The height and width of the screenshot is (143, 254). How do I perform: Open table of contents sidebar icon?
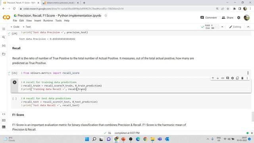[x=4, y=29]
